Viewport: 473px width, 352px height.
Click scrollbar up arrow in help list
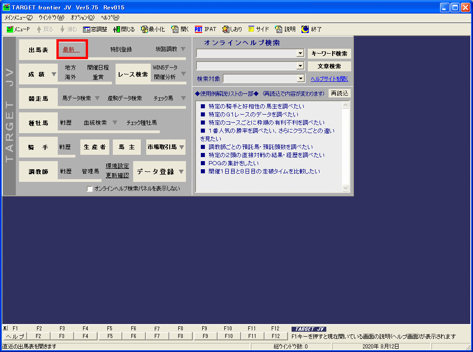(x=346, y=105)
